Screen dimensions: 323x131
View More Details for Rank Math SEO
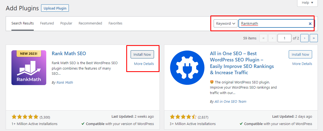click(x=144, y=64)
